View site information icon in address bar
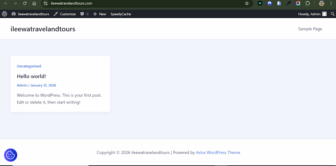 [46, 3]
